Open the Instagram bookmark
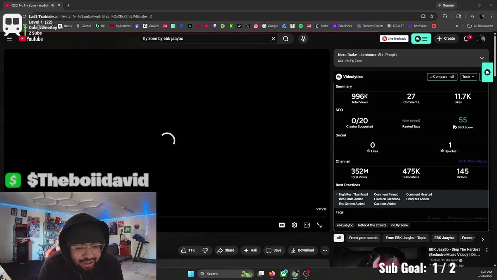The image size is (497, 280). tap(256, 26)
